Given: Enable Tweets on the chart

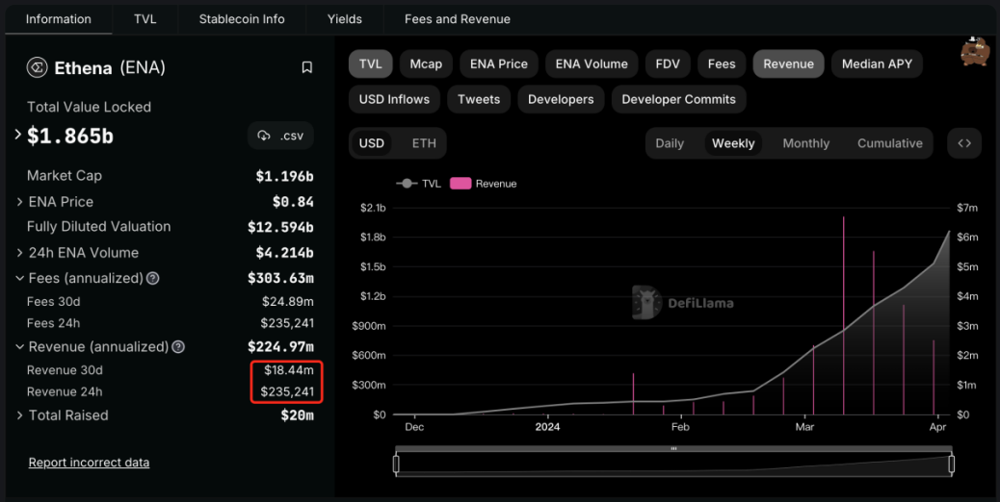Looking at the screenshot, I should (478, 99).
